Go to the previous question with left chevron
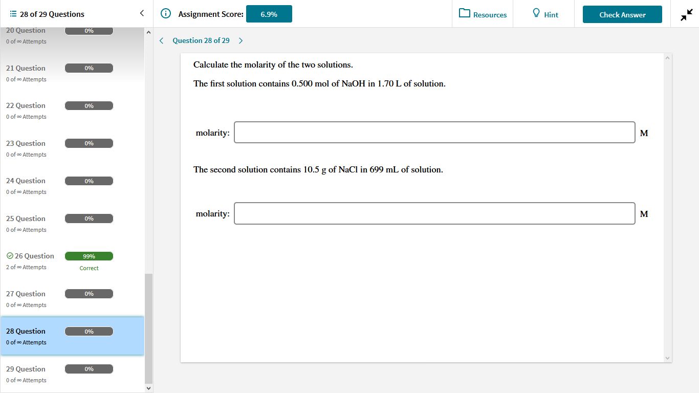Screen dimensions: 699x393 (162, 40)
